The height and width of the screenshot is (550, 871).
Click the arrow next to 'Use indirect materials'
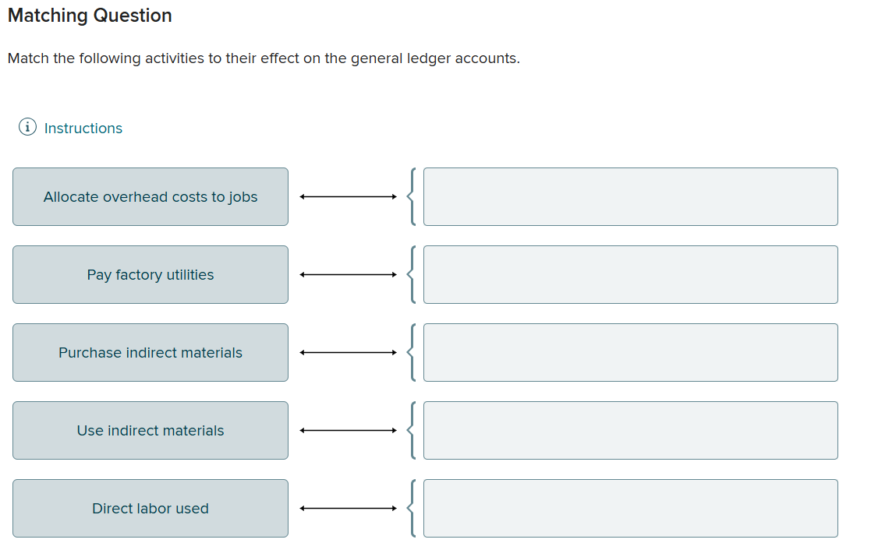click(x=349, y=430)
